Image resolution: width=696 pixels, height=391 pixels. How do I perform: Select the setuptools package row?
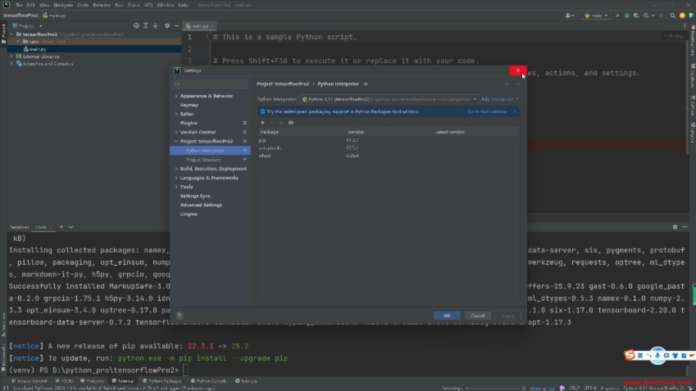tap(270, 148)
